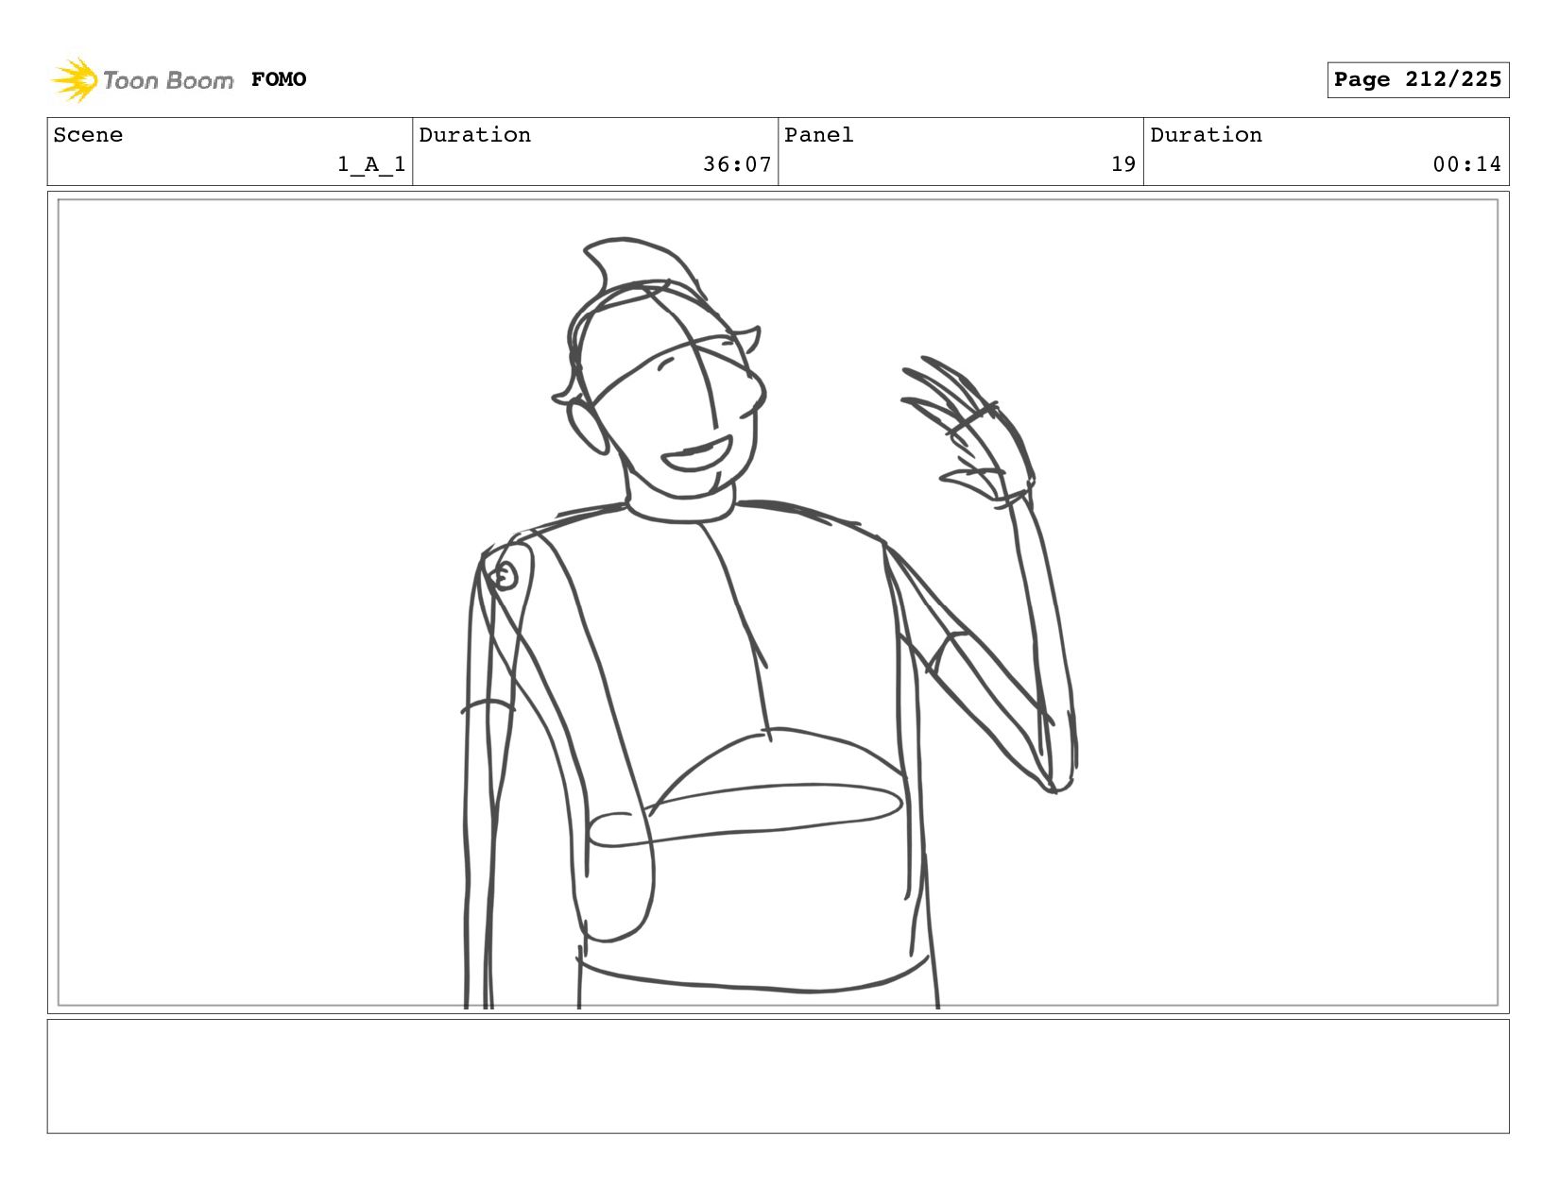This screenshot has height=1204, width=1559.
Task: Click the panel number 19
Action: point(1123,164)
